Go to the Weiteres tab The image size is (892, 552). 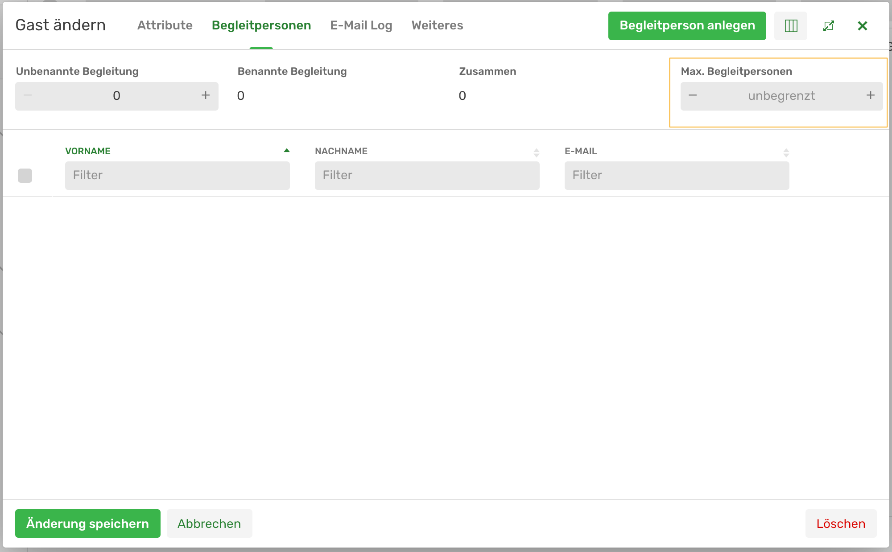click(x=438, y=25)
